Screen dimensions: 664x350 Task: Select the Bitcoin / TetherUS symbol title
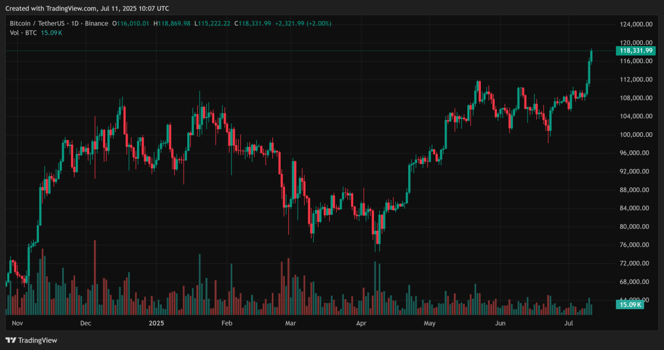click(38, 23)
